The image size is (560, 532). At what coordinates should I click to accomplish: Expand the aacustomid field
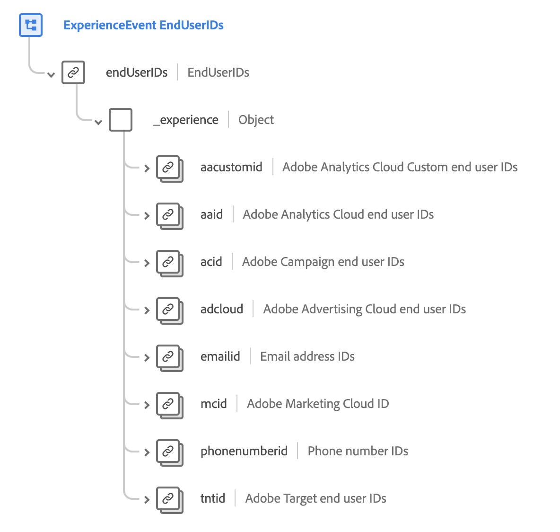147,168
